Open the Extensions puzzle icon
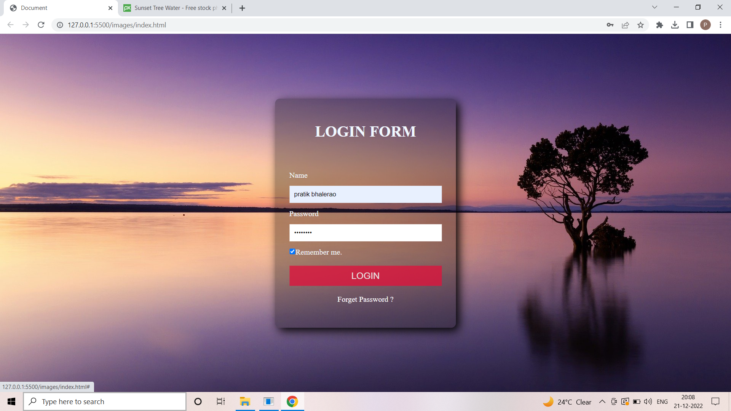The width and height of the screenshot is (731, 411). (x=659, y=25)
